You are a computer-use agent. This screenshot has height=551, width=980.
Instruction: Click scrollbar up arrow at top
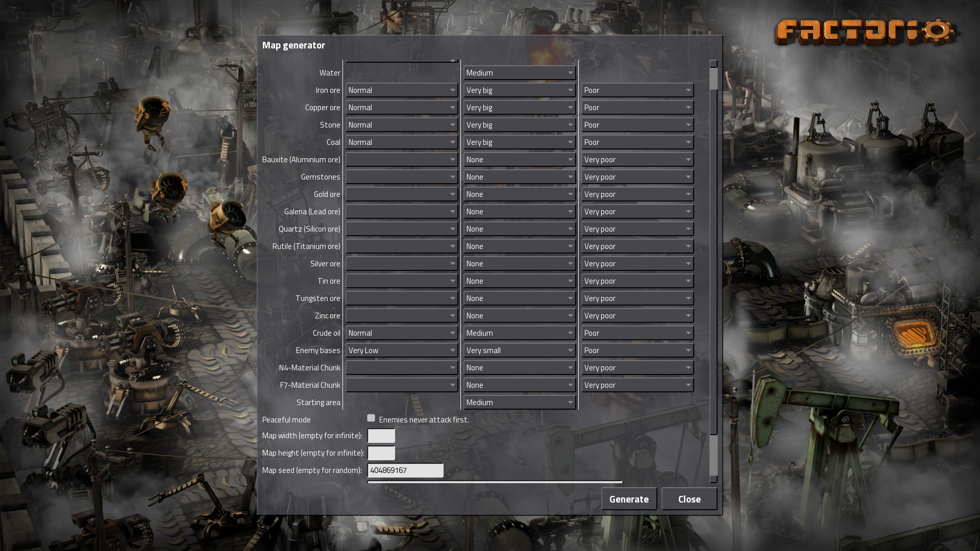click(x=714, y=64)
